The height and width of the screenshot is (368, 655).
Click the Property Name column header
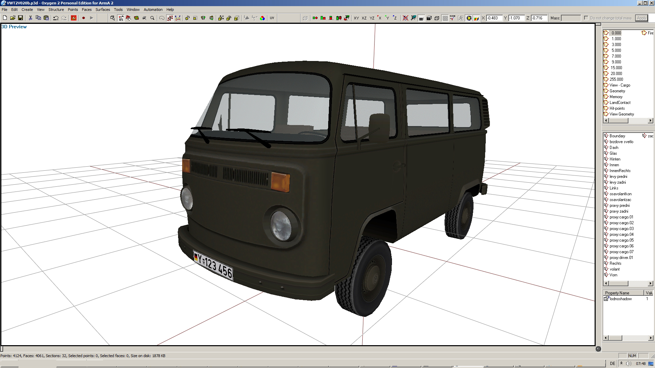point(623,293)
